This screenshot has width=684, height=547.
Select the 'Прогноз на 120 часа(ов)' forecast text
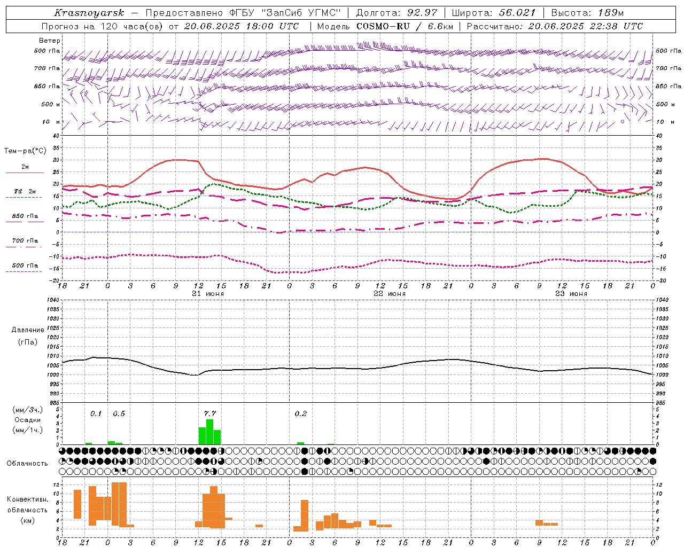[103, 26]
